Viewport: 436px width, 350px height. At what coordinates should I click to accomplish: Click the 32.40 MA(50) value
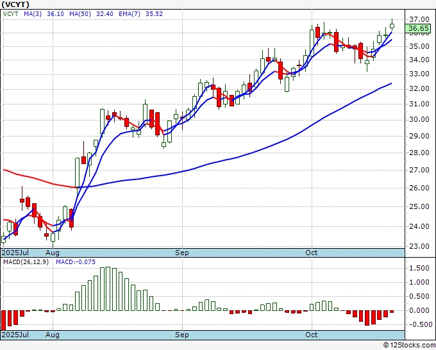coord(105,14)
